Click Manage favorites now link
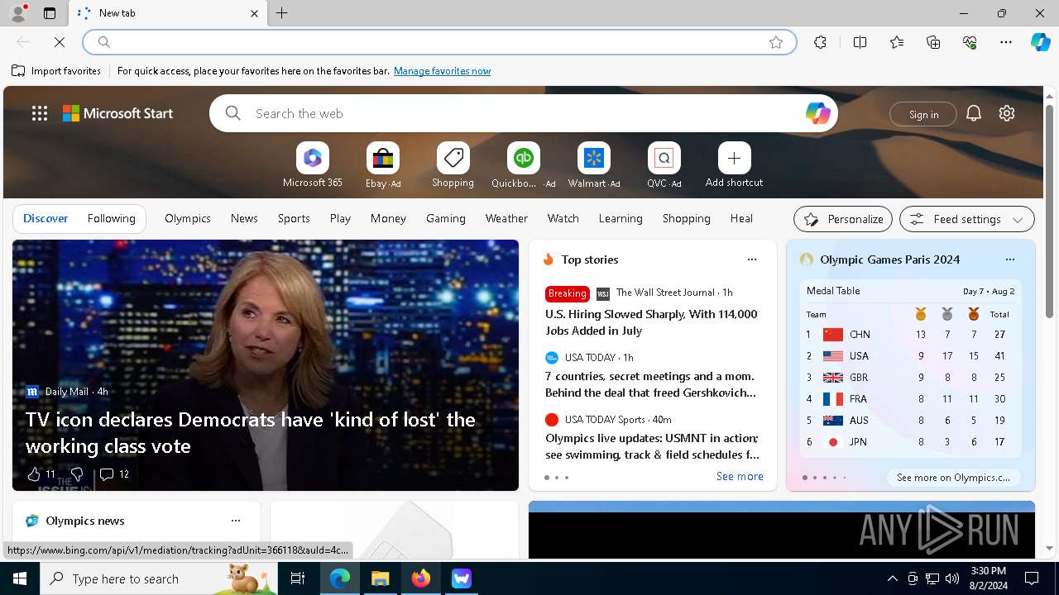Image resolution: width=1059 pixels, height=595 pixels. pos(442,71)
